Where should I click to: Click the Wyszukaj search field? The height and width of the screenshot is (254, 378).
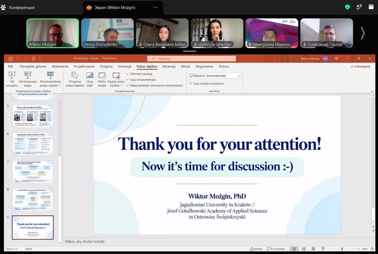[191, 58]
